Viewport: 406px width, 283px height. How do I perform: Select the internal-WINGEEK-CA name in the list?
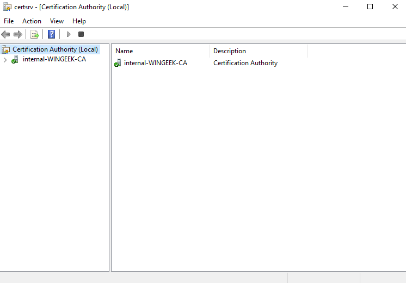(x=156, y=63)
